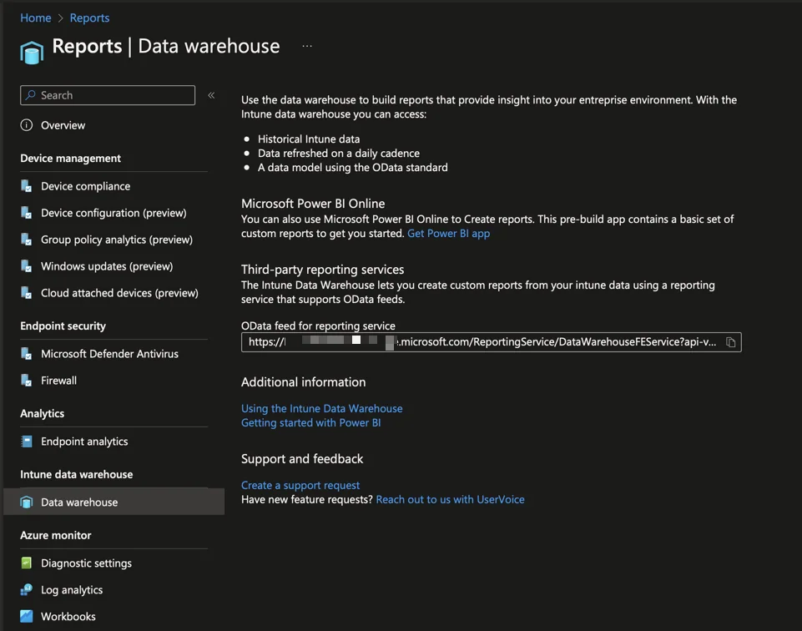Click the Device configuration (preview) icon

pyautogui.click(x=27, y=213)
